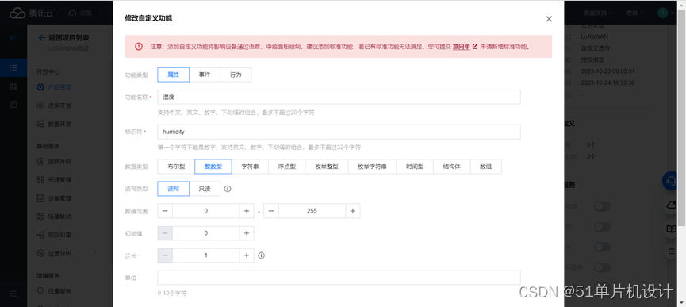Click the empty 单位 unit field
This screenshot has height=307, width=686.
click(339, 278)
